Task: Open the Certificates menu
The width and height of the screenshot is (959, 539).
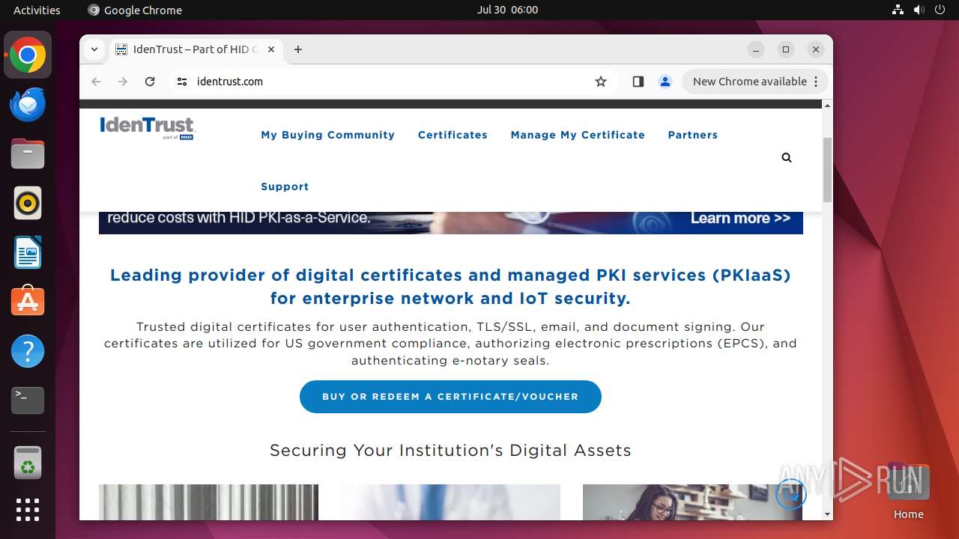Action: pyautogui.click(x=453, y=135)
